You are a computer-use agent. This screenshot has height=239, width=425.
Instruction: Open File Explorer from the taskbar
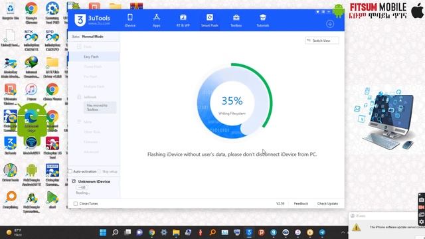[176, 232]
